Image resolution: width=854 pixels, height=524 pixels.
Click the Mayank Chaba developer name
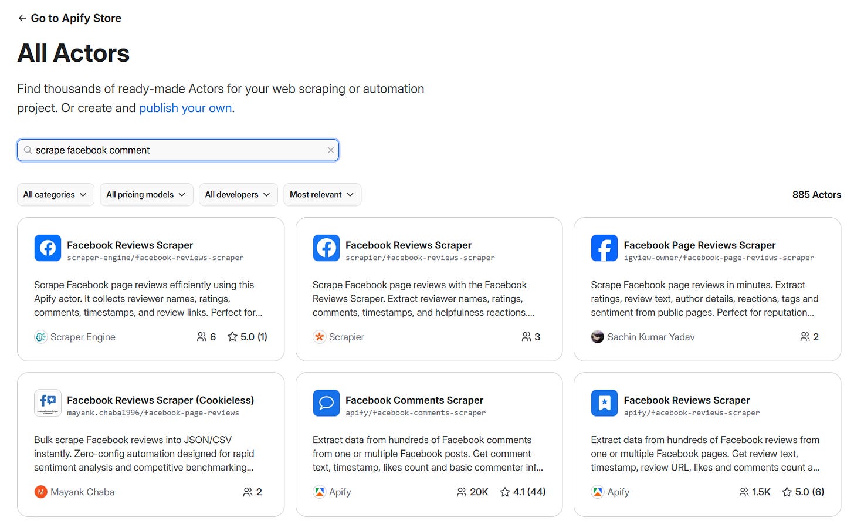[x=83, y=492]
